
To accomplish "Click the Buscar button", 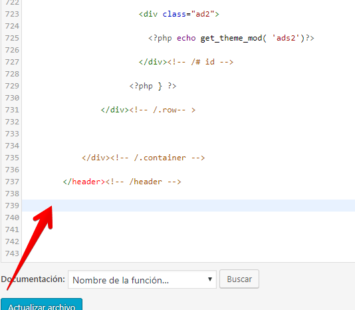I will (239, 279).
